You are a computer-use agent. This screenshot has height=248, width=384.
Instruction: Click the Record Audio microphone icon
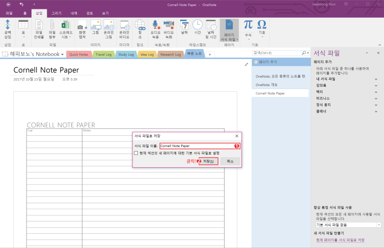click(155, 25)
